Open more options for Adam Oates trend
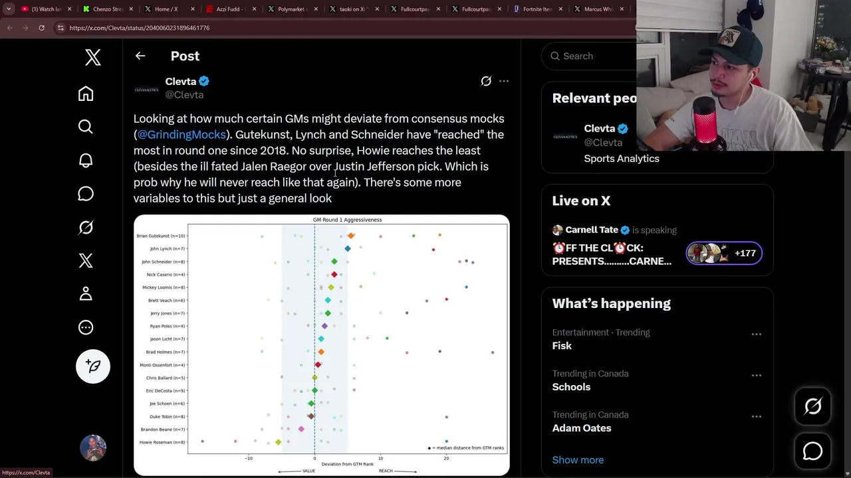The height and width of the screenshot is (478, 851). (x=757, y=416)
